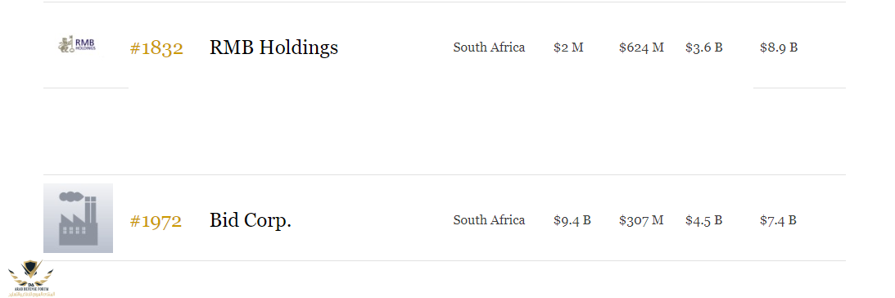Click the Arab Defense Forum shield emblem
The height and width of the screenshot is (298, 895).
[x=29, y=271]
